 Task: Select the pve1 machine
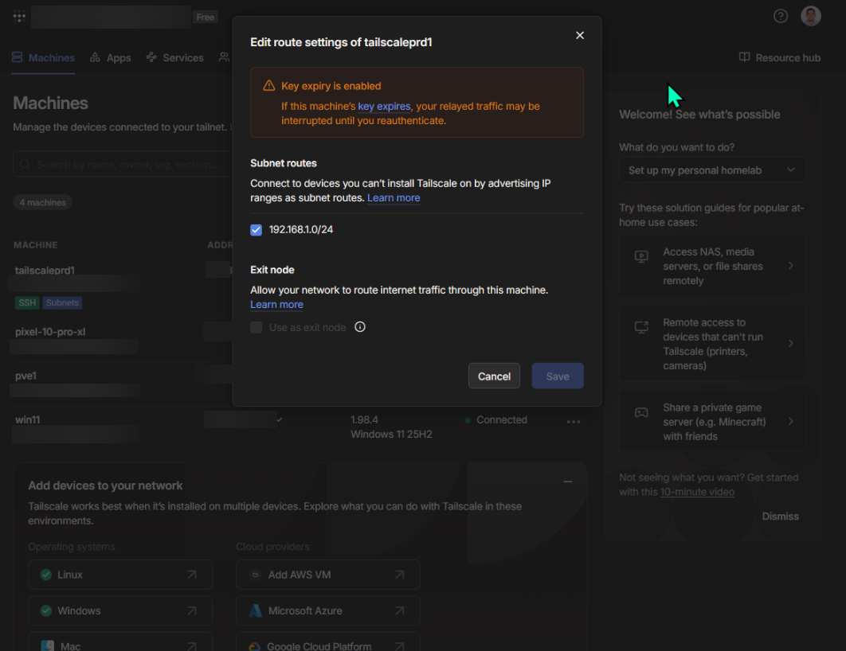coord(26,376)
